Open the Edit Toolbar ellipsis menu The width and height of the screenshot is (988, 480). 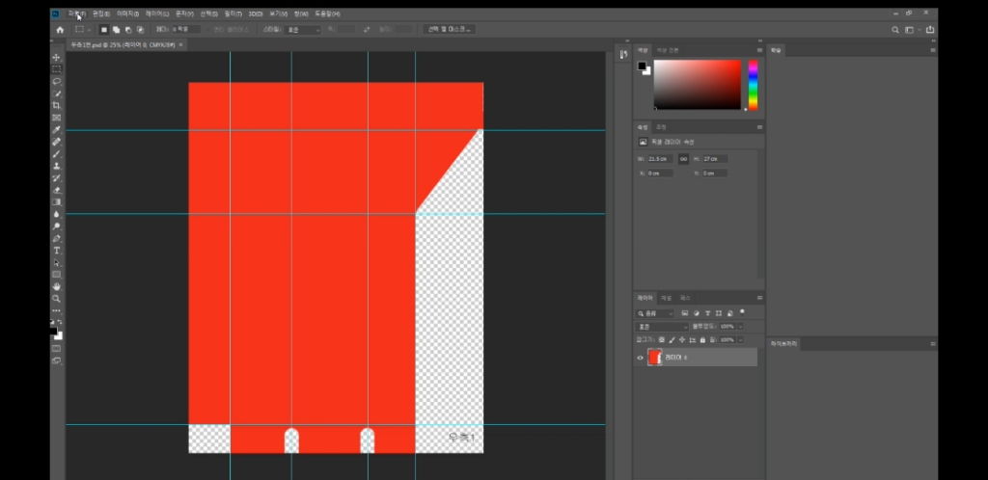[x=56, y=310]
